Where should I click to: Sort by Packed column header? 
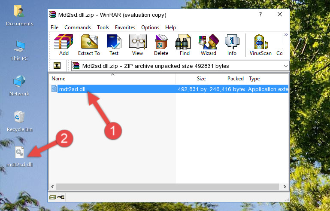tap(227, 79)
